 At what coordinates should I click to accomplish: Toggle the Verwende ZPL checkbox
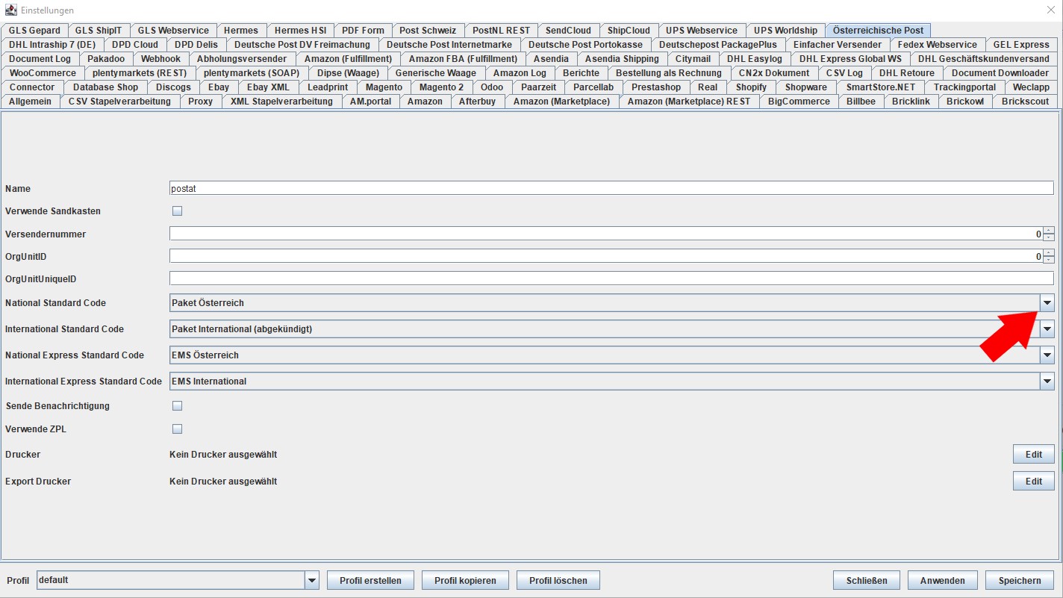(x=177, y=429)
